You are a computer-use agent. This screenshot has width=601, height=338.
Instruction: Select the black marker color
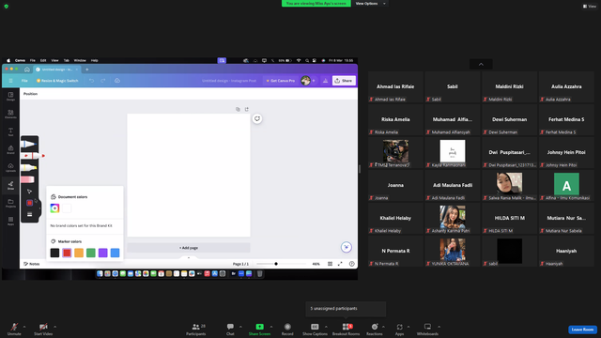(x=54, y=253)
